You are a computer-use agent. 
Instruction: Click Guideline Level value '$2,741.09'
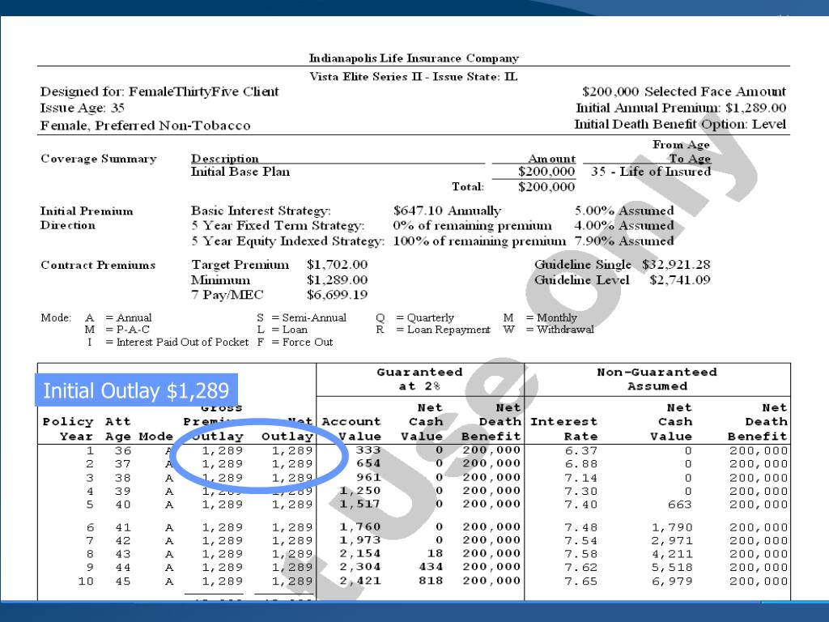coord(680,279)
